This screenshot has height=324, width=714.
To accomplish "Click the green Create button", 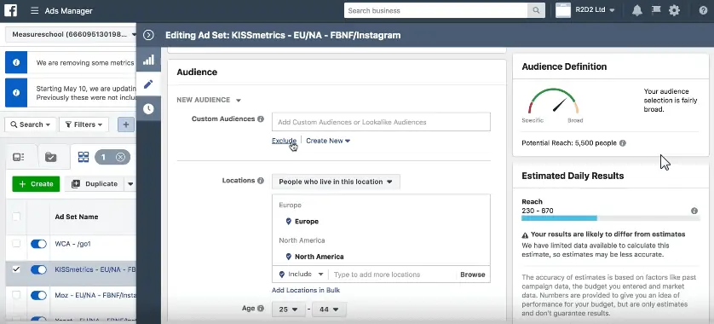I will (x=36, y=184).
